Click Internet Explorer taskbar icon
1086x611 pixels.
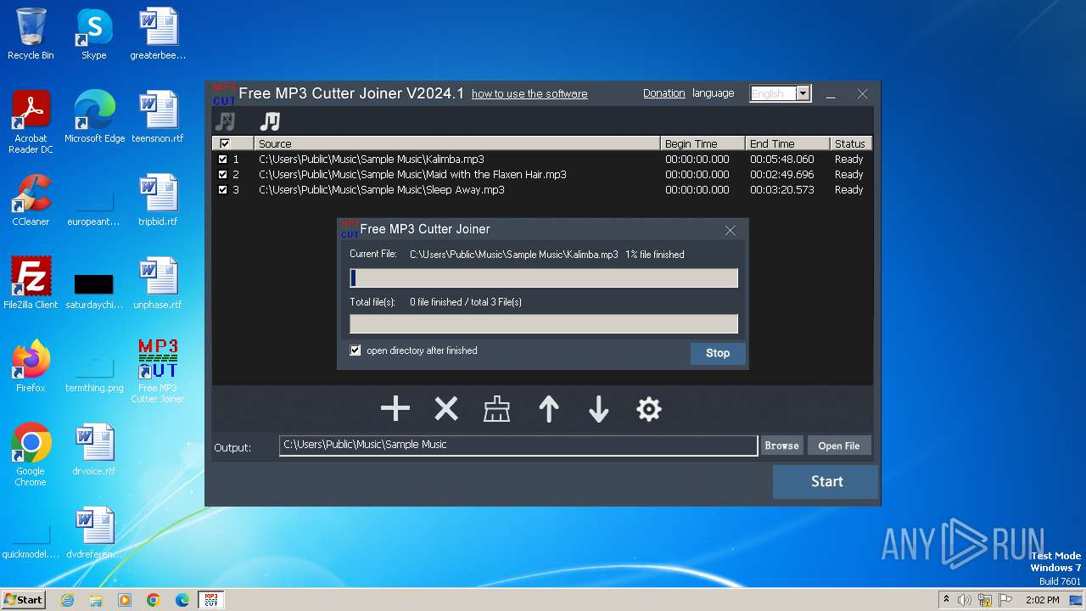click(x=68, y=600)
